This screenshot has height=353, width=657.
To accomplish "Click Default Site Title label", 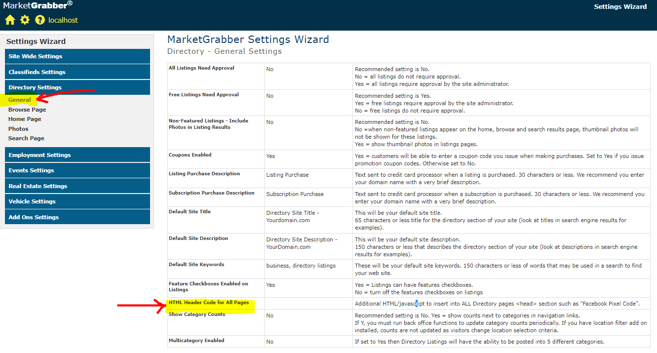I will (190, 211).
